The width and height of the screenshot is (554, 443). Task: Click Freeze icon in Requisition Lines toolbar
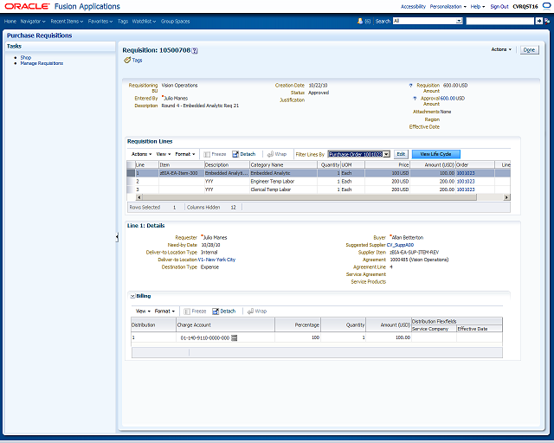tap(207, 154)
